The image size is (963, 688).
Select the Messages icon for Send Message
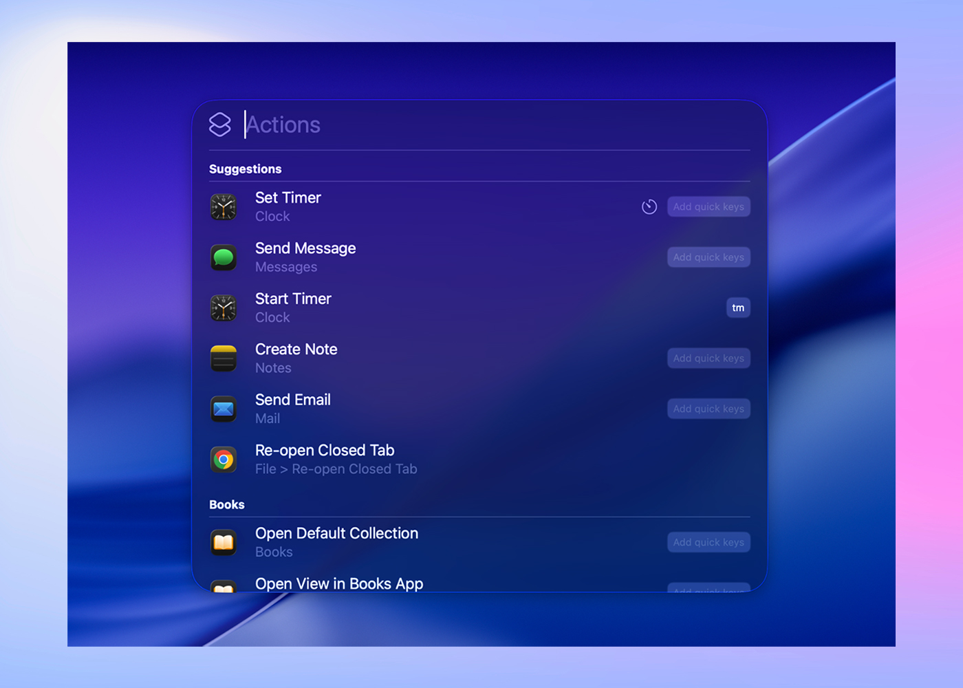pyautogui.click(x=223, y=257)
